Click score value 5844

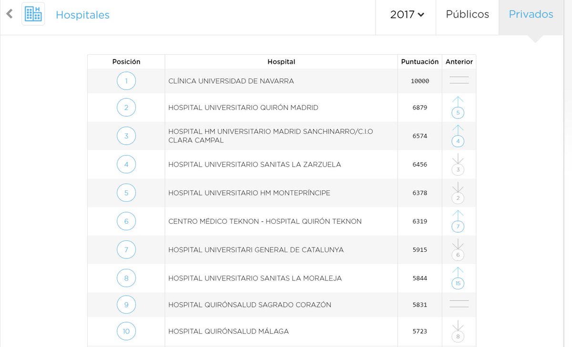(420, 278)
